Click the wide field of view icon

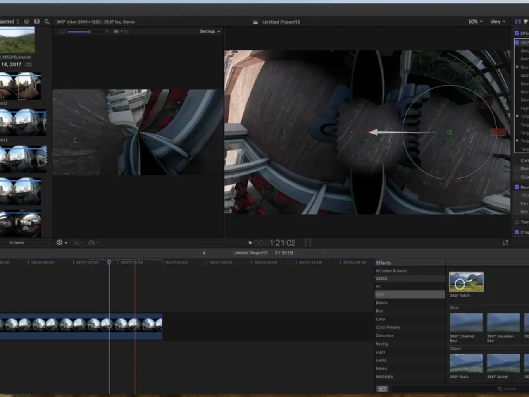62,32
